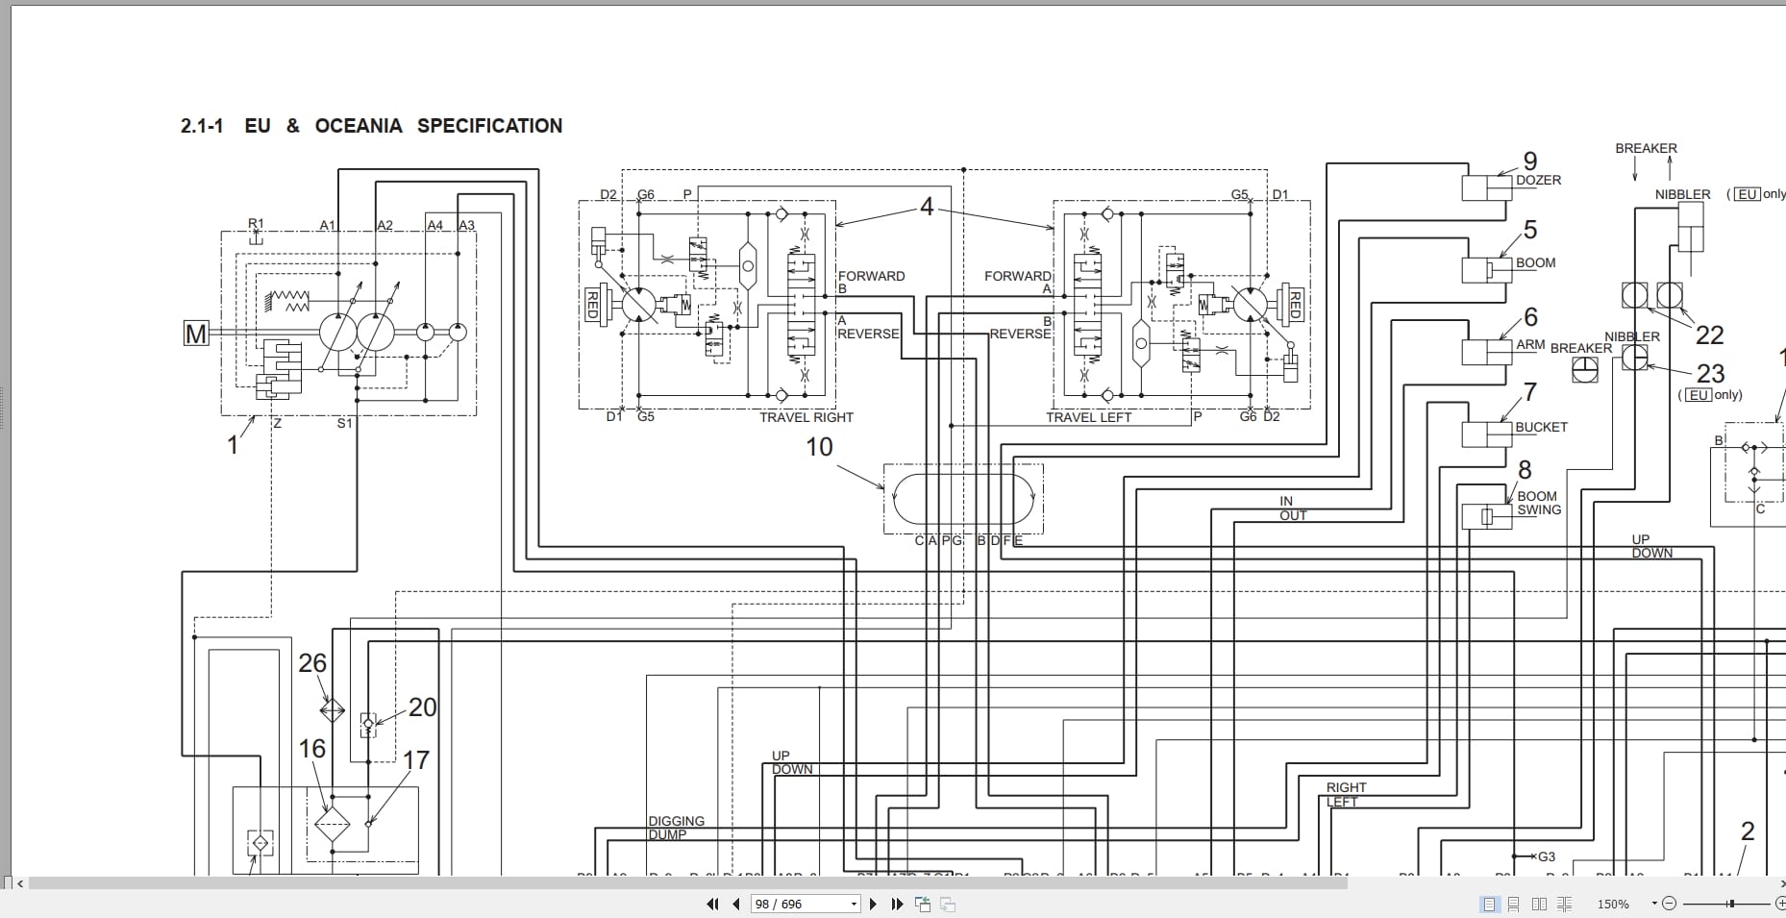Screen dimensions: 1786x918
Task: Click the 'DOZER' cylinder label
Action: [1538, 180]
